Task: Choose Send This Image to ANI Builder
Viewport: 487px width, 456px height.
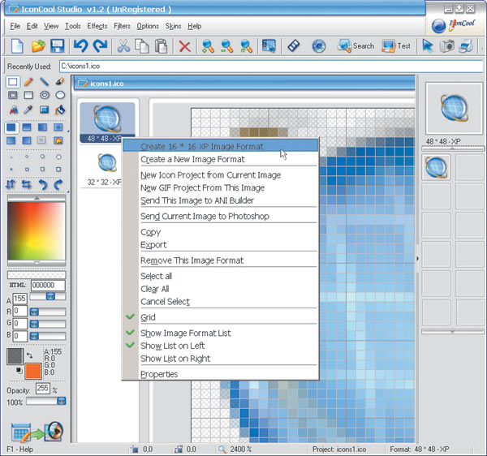Action: coord(221,200)
